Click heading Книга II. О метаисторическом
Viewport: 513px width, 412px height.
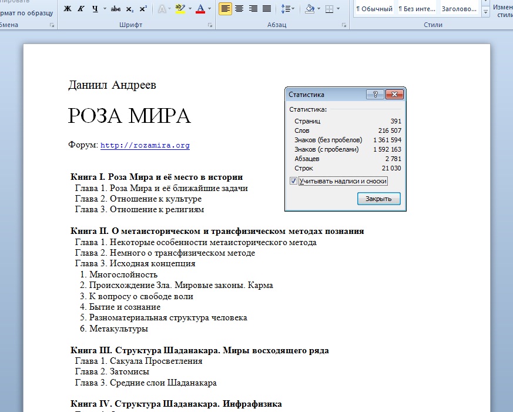pyautogui.click(x=217, y=231)
